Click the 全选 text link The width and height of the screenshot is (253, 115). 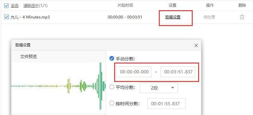(15, 6)
